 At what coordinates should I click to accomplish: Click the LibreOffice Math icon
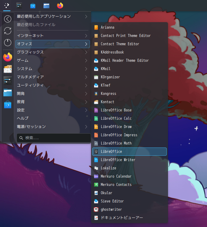coord(96,143)
